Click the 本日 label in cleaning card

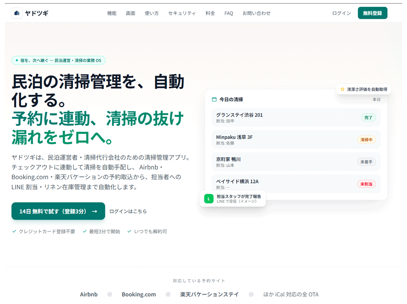click(x=376, y=99)
